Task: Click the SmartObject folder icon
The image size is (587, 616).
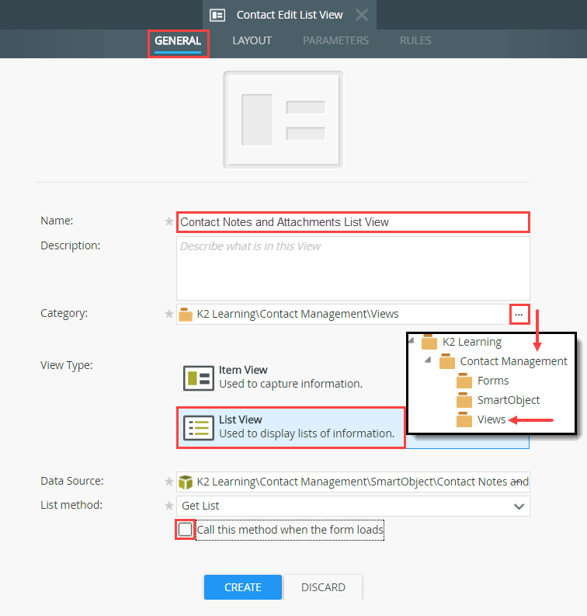Action: (464, 400)
